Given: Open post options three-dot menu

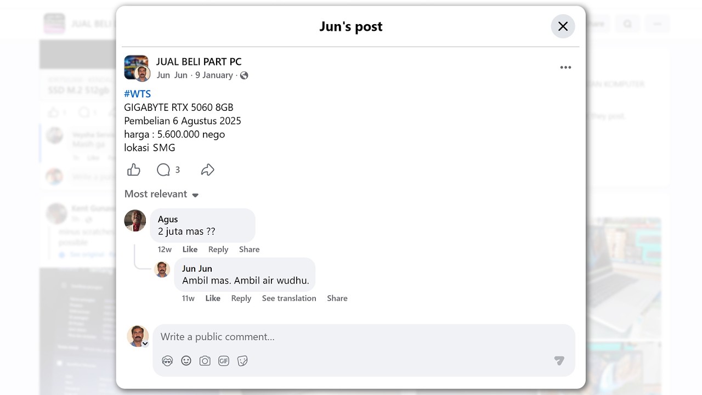Looking at the screenshot, I should (x=565, y=67).
